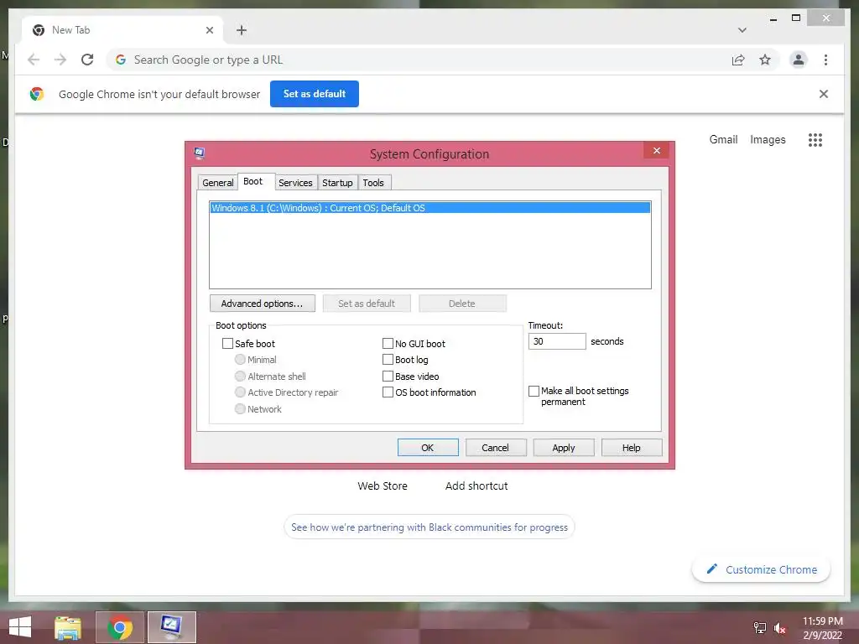The width and height of the screenshot is (859, 644).
Task: Click System Configuration taskbar icon
Action: coord(171,627)
